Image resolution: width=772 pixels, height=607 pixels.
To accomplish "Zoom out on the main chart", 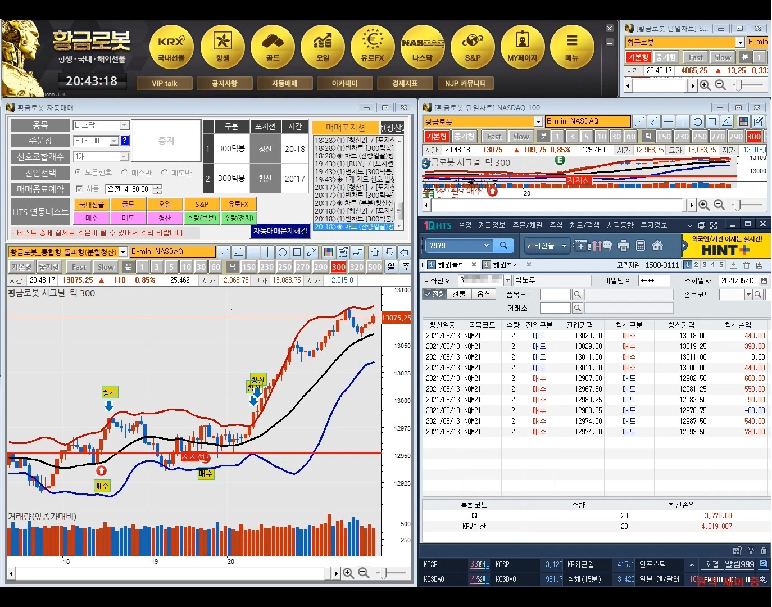I will tap(364, 573).
